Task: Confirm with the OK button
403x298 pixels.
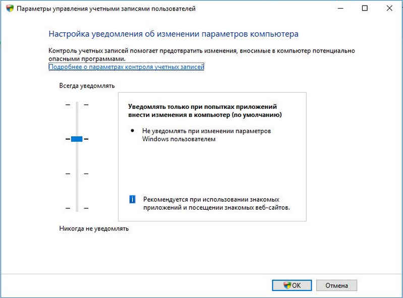Action: [x=292, y=285]
